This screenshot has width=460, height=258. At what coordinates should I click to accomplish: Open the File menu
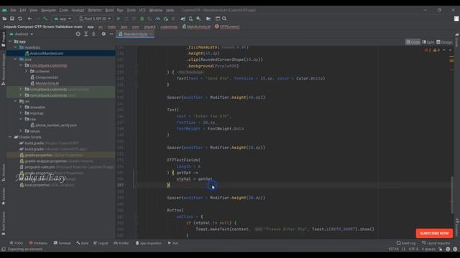pyautogui.click(x=13, y=10)
